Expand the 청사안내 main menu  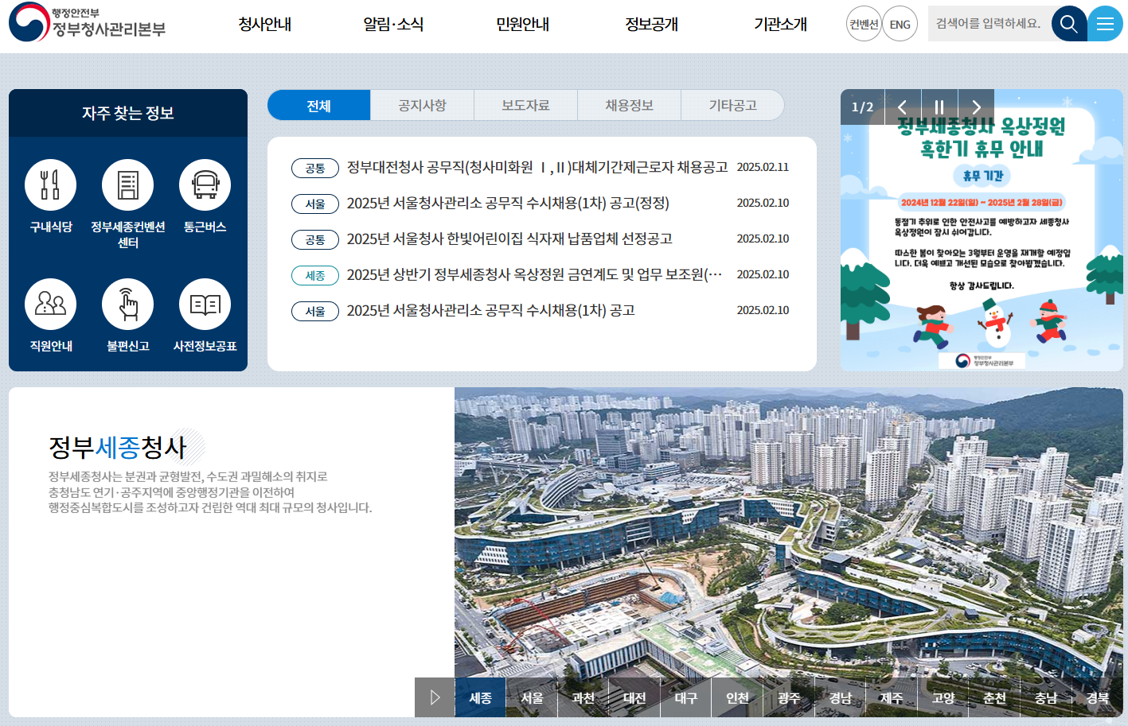pyautogui.click(x=265, y=25)
